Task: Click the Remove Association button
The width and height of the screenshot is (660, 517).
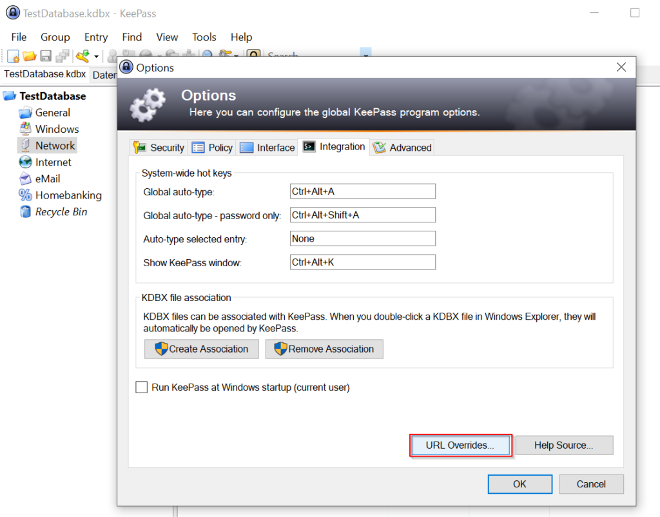Action: (x=324, y=349)
